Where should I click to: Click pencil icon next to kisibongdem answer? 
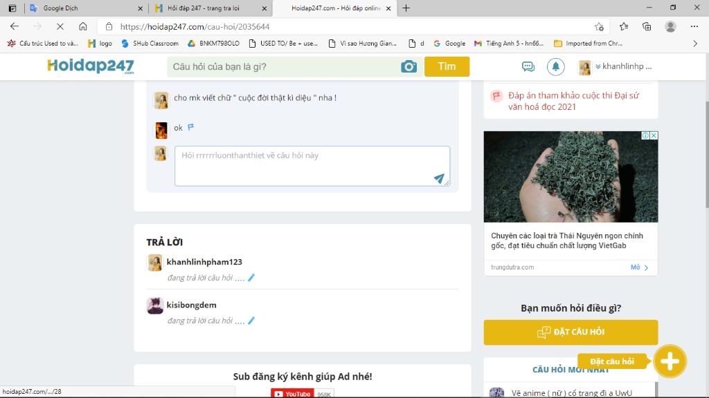click(x=251, y=321)
